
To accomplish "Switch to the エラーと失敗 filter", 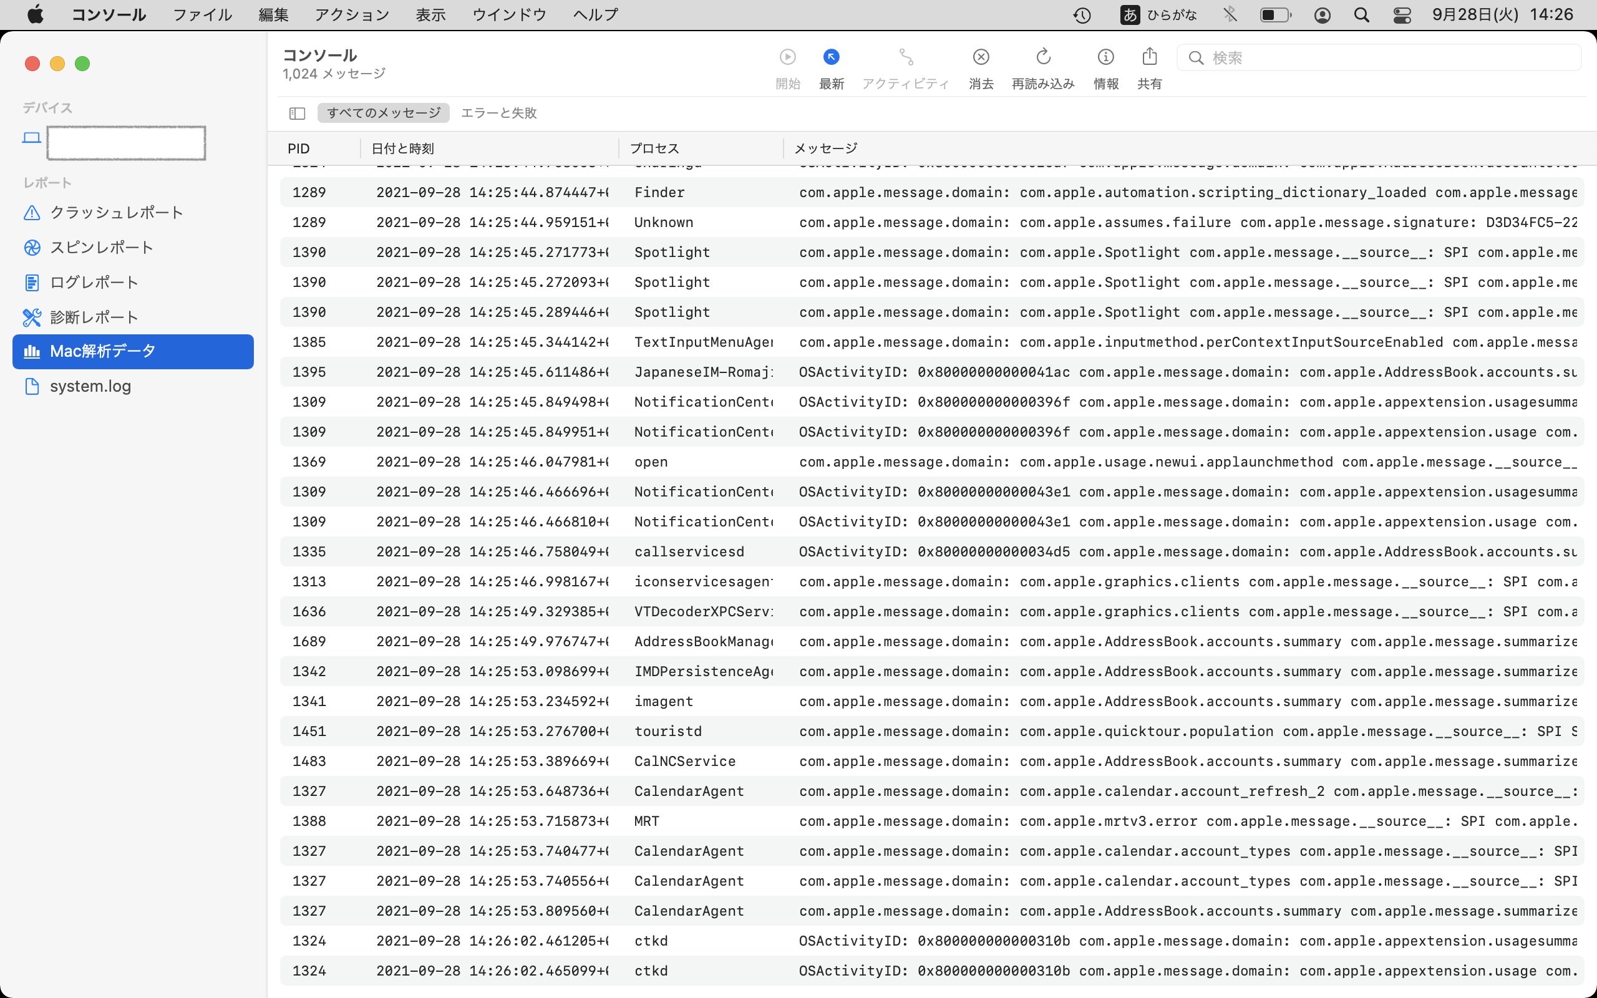I will pyautogui.click(x=498, y=113).
